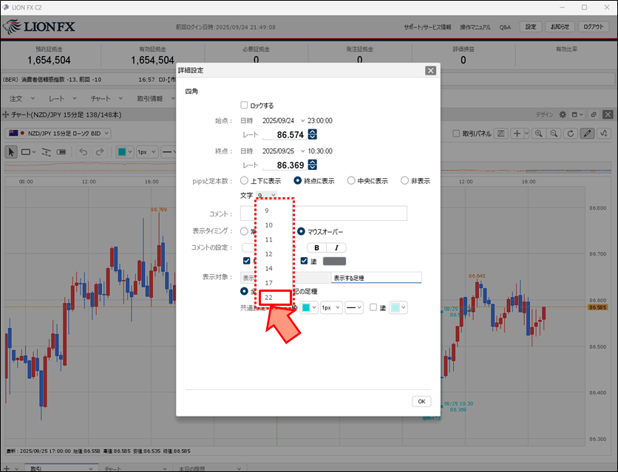Screen dimensions: 618x472
Task: Open chart settings gear icon
Action: pyautogui.click(x=563, y=114)
